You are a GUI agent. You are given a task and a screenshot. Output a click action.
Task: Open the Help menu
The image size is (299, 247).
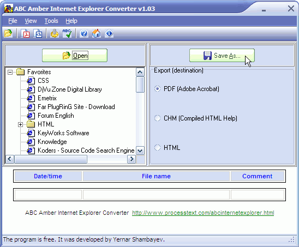(x=71, y=21)
